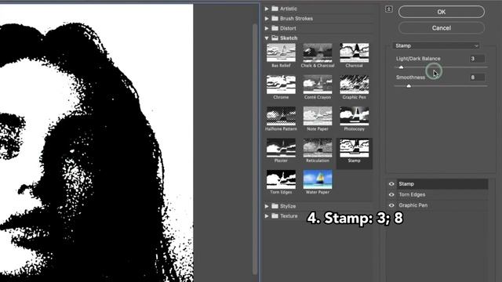Image resolution: width=502 pixels, height=282 pixels.
Task: Select the Bas Relief filter thumbnail
Action: coord(281,52)
